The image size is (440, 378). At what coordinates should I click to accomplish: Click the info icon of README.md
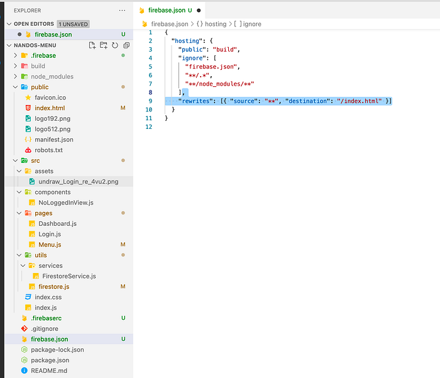click(x=25, y=370)
